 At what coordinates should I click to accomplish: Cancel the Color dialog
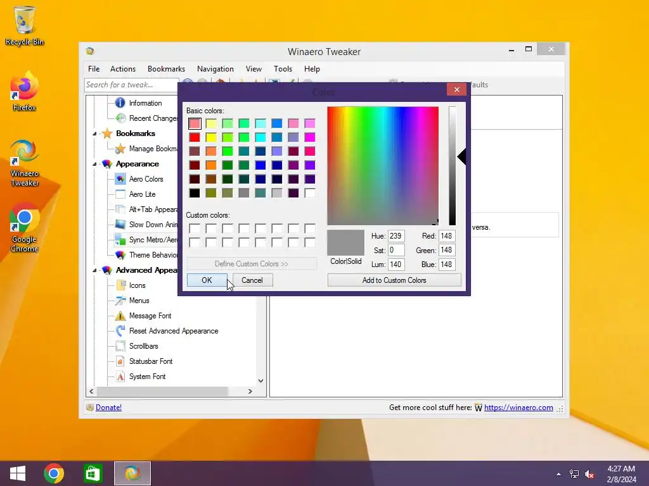(252, 280)
